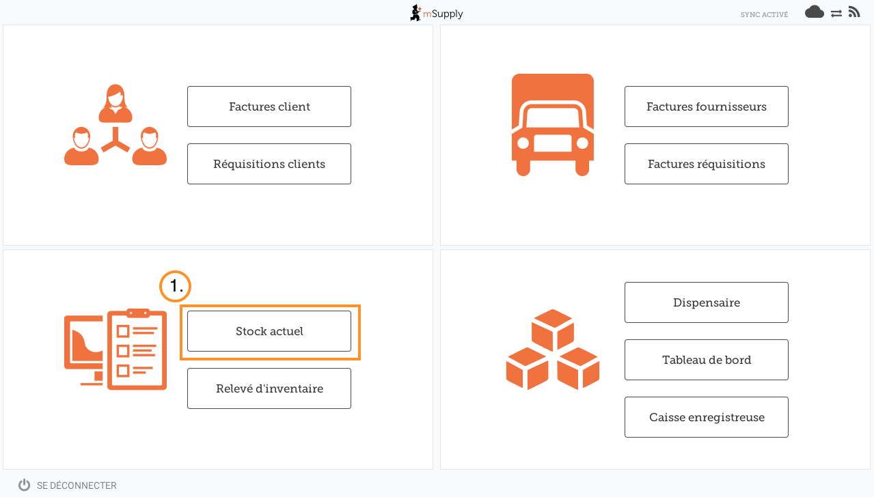The image size is (874, 497).
Task: Open Factures réquisitions
Action: [x=706, y=164]
